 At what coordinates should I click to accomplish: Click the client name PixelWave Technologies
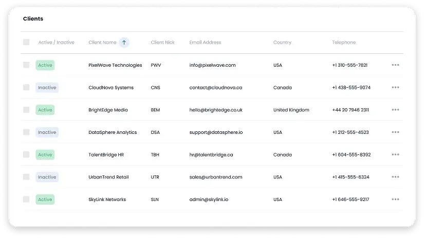tap(115, 65)
